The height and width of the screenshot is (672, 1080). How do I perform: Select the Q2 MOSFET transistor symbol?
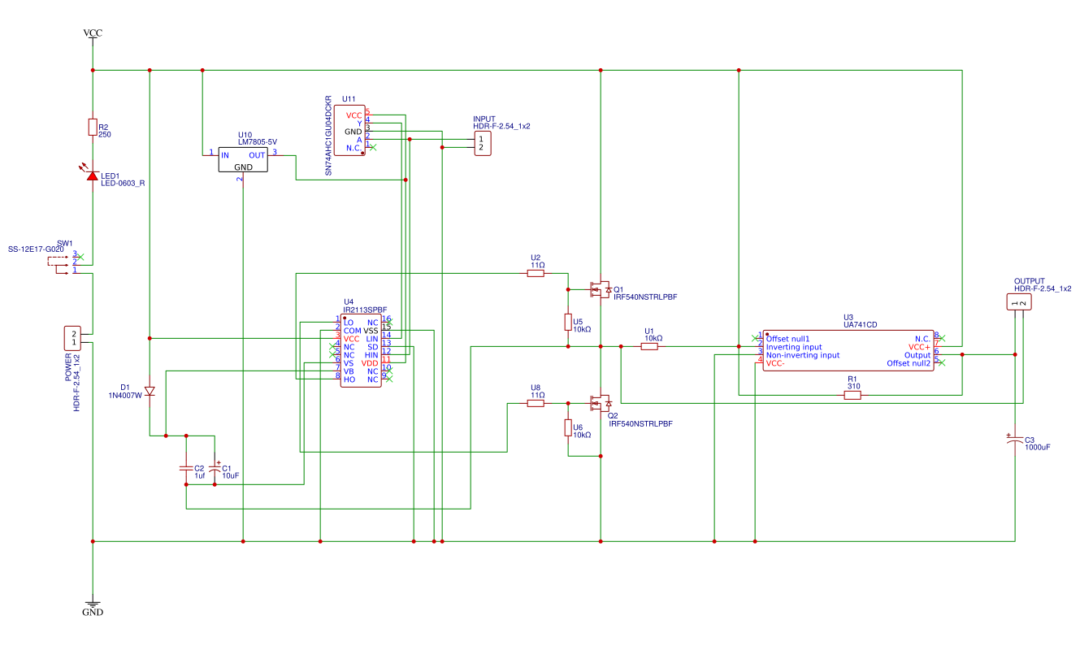(601, 403)
